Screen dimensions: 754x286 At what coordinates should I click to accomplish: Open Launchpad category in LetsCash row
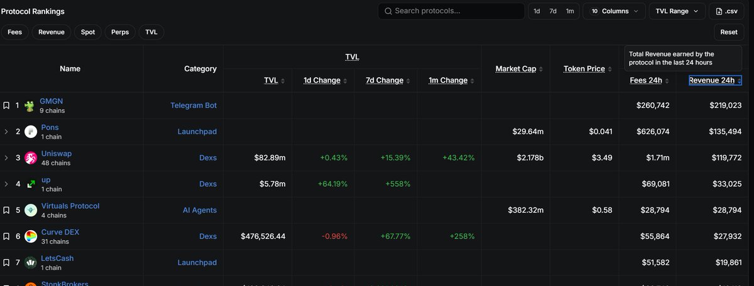pos(197,263)
